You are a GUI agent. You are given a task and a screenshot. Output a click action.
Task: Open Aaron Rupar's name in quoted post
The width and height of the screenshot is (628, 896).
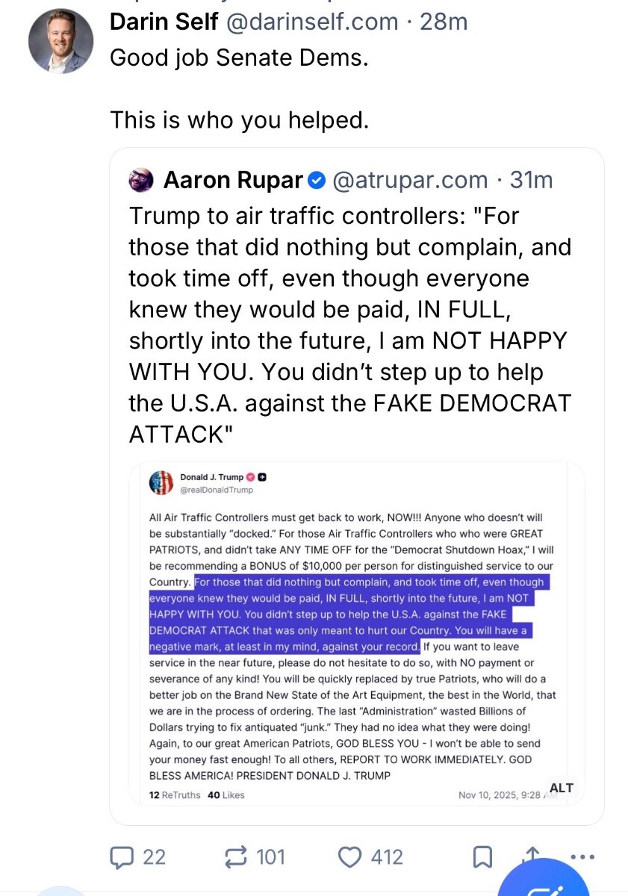(x=233, y=180)
